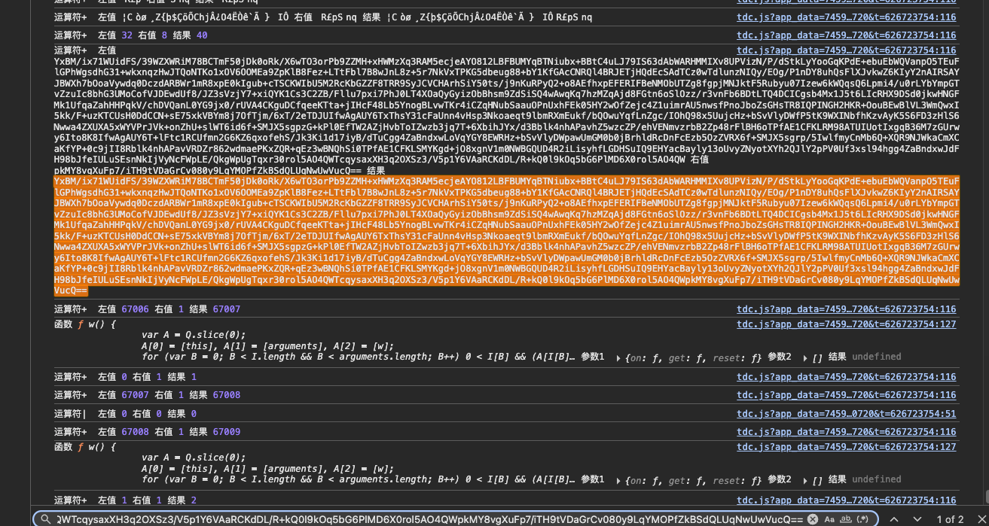The height and width of the screenshot is (526, 989).
Task: Open tdc.js link for result 67008 row
Action: (x=846, y=395)
